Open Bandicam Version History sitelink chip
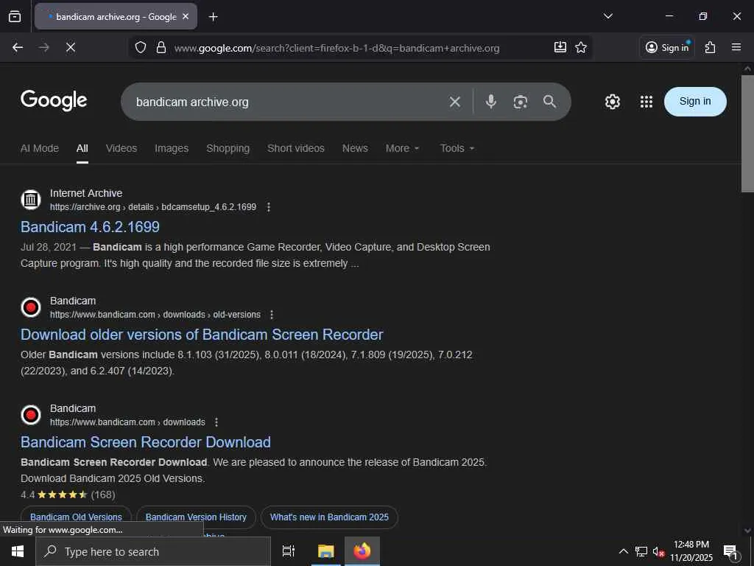The height and width of the screenshot is (566, 754). tap(196, 517)
